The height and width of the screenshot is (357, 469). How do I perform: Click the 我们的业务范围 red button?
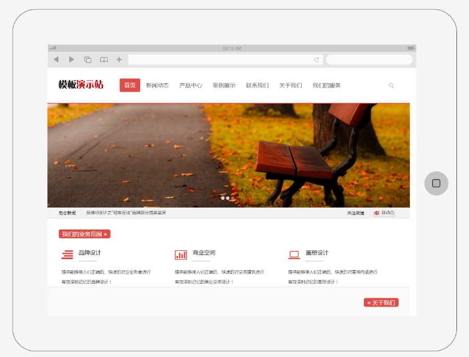84,234
